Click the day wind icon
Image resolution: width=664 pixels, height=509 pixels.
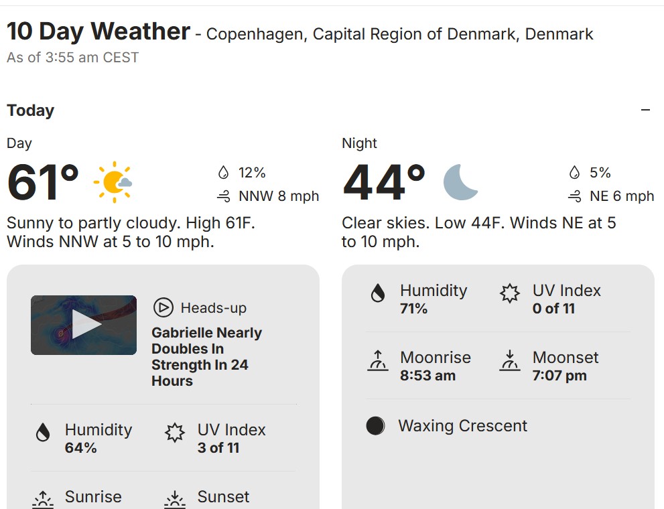tap(224, 196)
